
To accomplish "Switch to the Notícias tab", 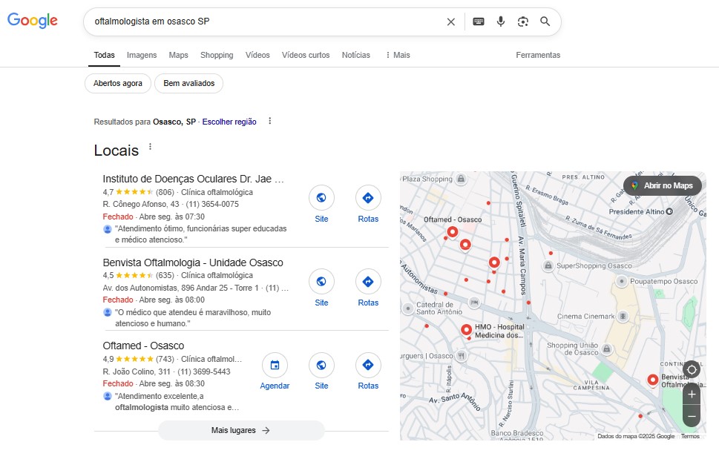I will tap(356, 55).
